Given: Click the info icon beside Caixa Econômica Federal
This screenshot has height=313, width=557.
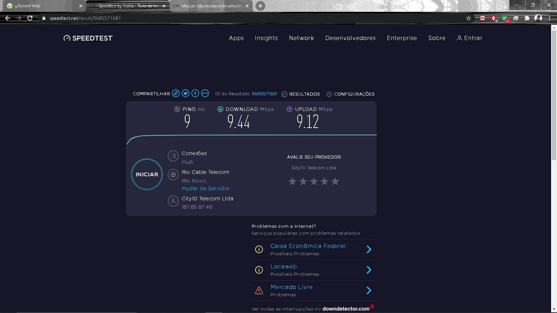Looking at the screenshot, I should [259, 249].
